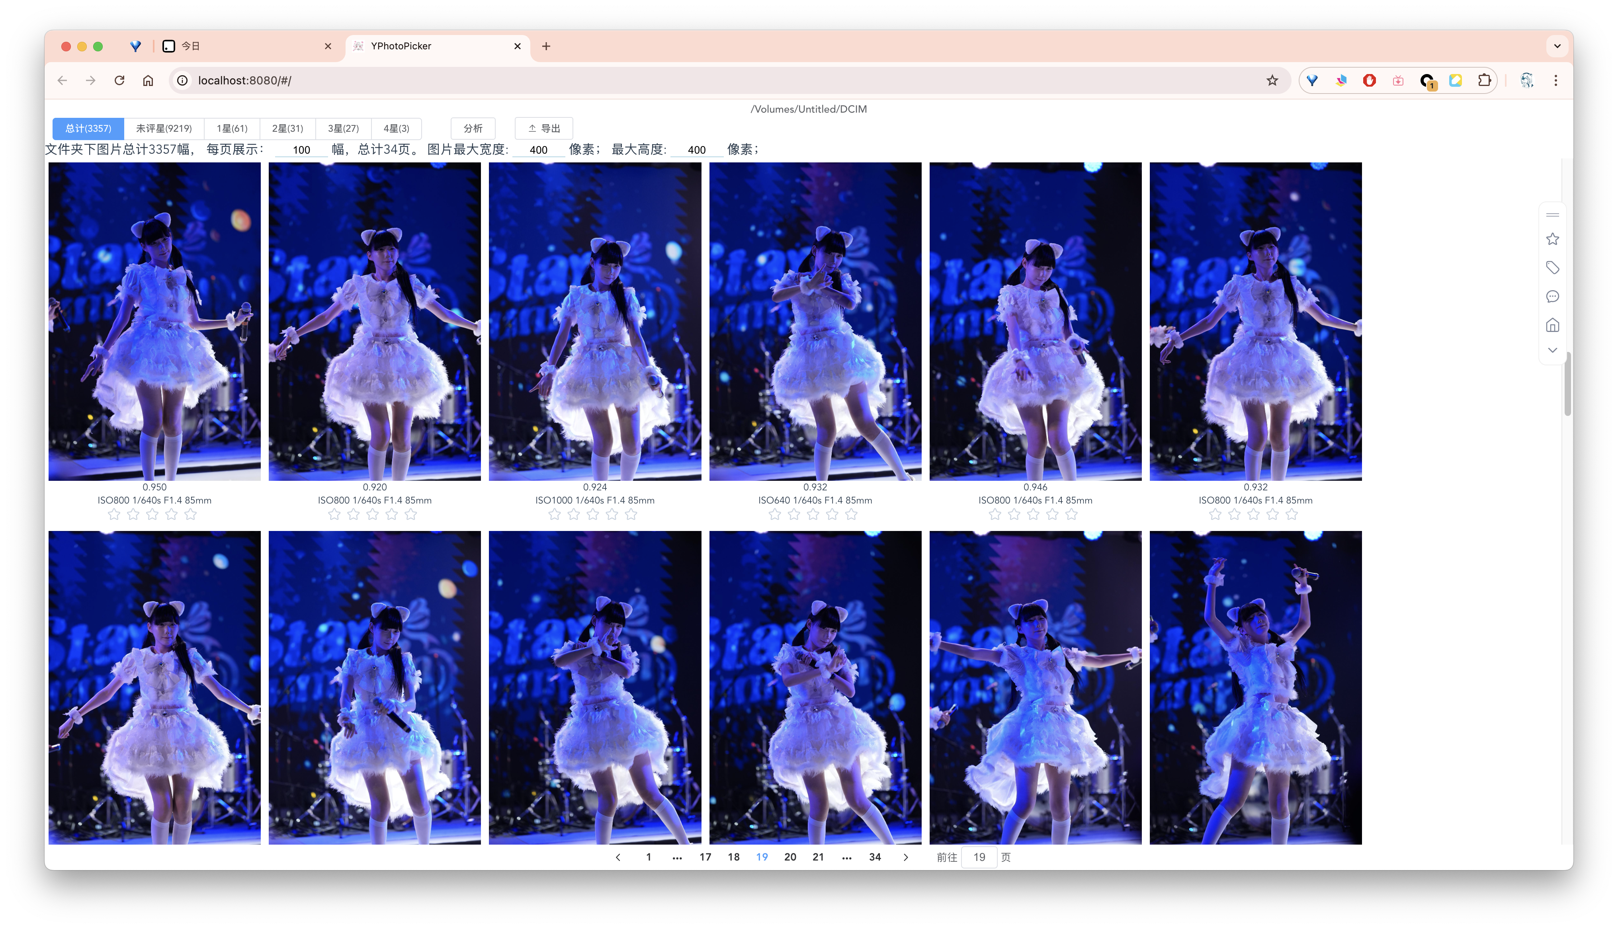The image size is (1618, 929).
Task: Click the 导出 export button
Action: coord(543,128)
